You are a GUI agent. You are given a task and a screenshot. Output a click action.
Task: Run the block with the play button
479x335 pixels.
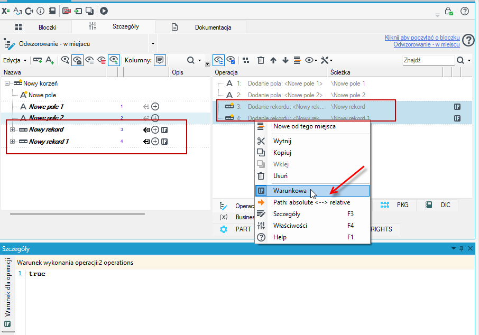[x=104, y=11]
